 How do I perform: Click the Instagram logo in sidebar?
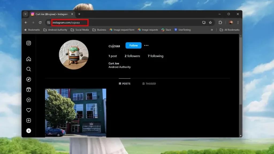pos(29,43)
